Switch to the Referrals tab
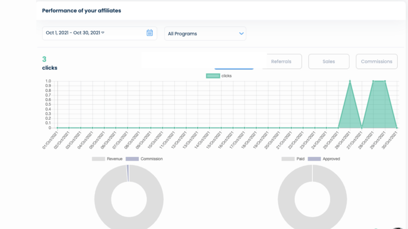This screenshot has height=229, width=408. point(281,62)
